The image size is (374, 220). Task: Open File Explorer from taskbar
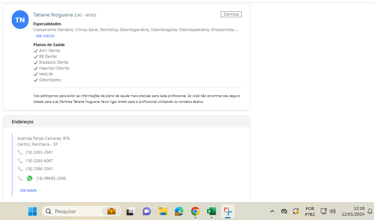coord(163,211)
